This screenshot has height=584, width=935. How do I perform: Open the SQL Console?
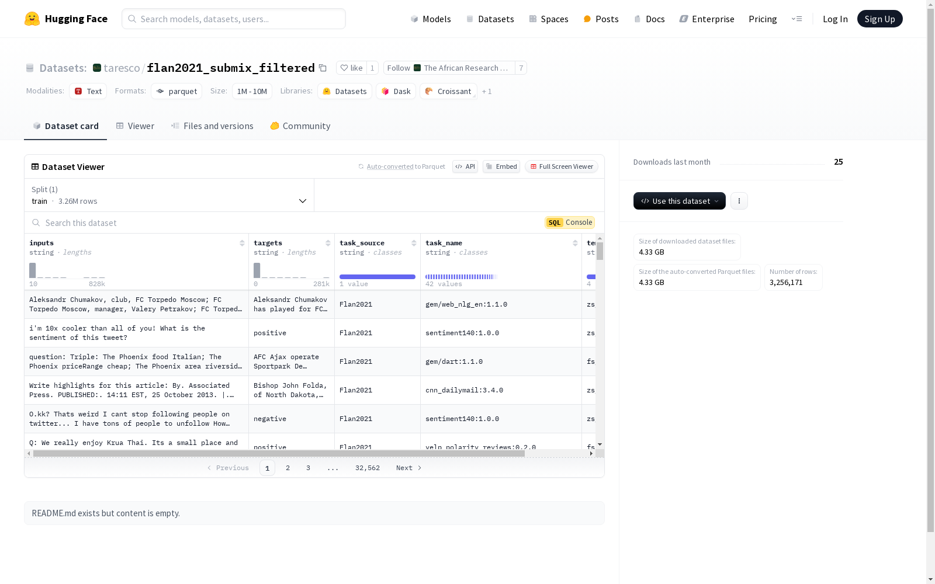click(570, 223)
